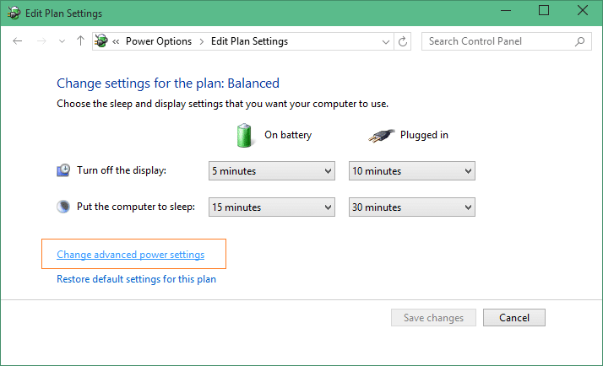Image resolution: width=603 pixels, height=366 pixels.
Task: Click the turn off display monitor icon
Action: (63, 171)
